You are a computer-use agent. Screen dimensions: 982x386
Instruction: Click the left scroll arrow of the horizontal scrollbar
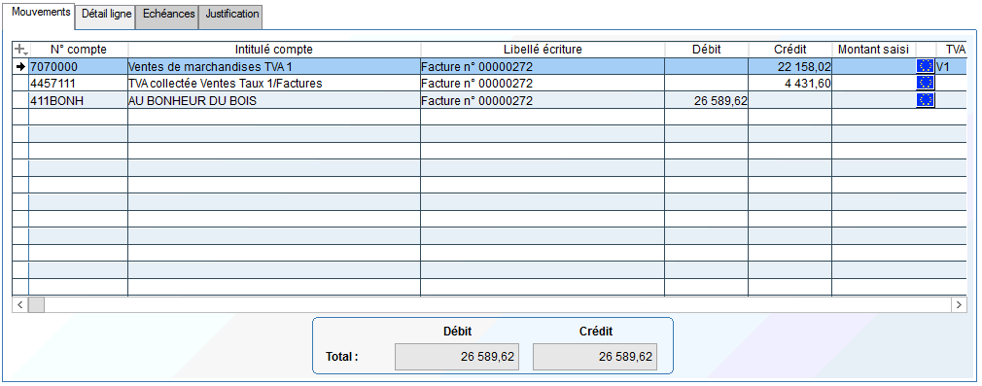20,305
